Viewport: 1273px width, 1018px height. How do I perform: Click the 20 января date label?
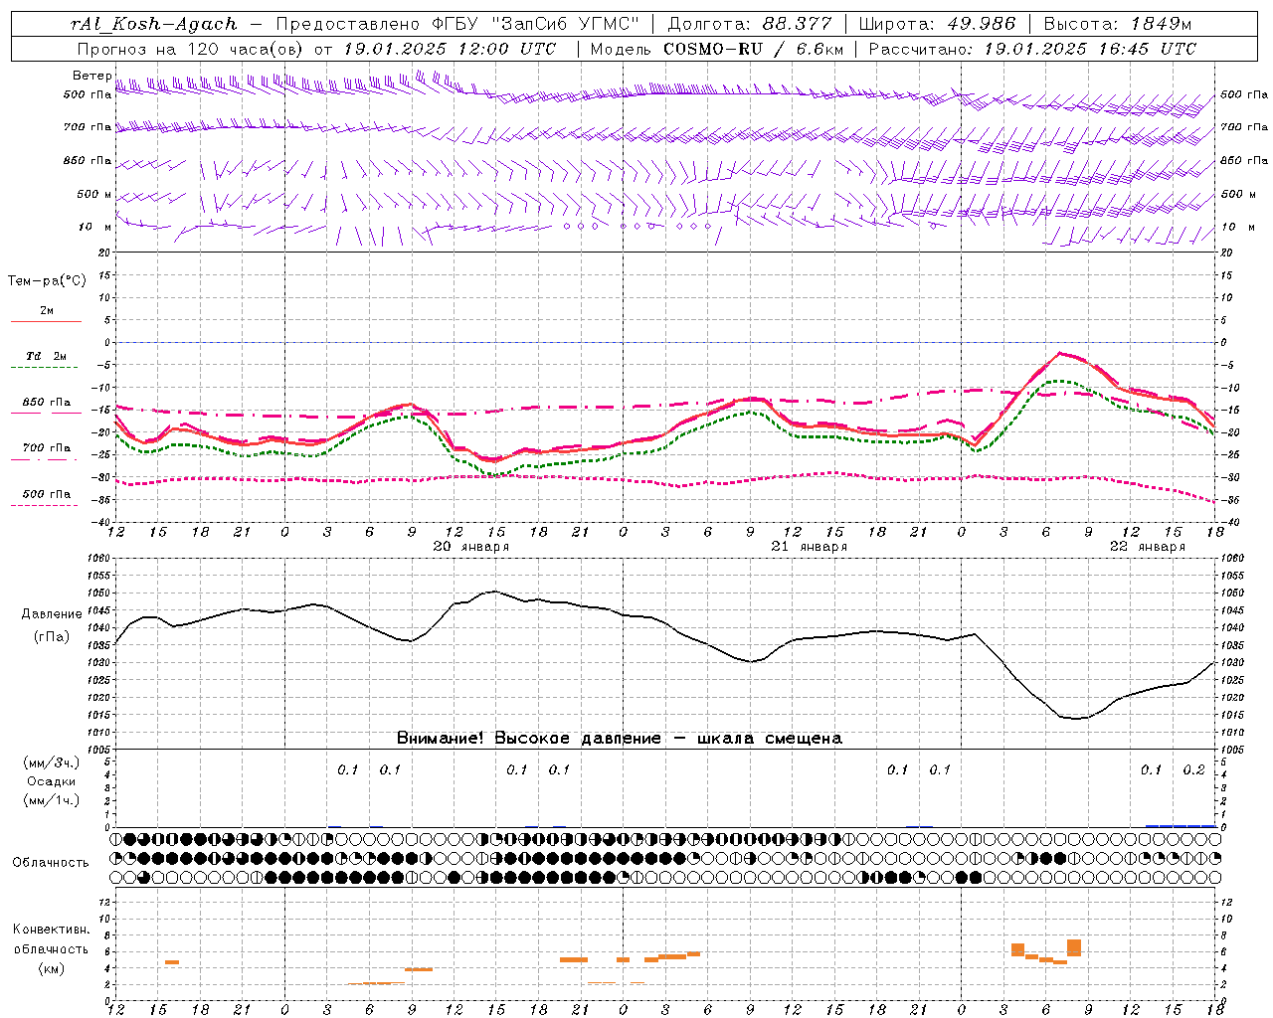pyautogui.click(x=471, y=547)
